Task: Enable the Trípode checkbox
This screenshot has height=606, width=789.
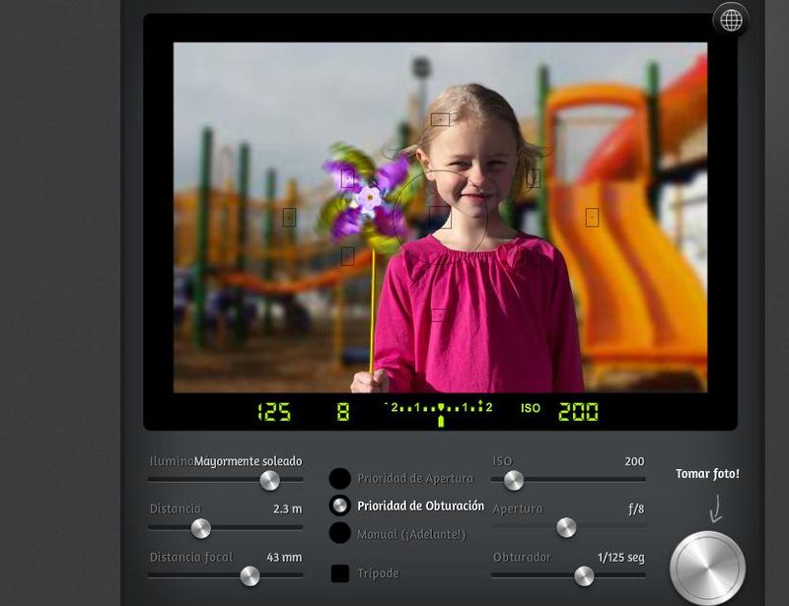Action: (340, 573)
